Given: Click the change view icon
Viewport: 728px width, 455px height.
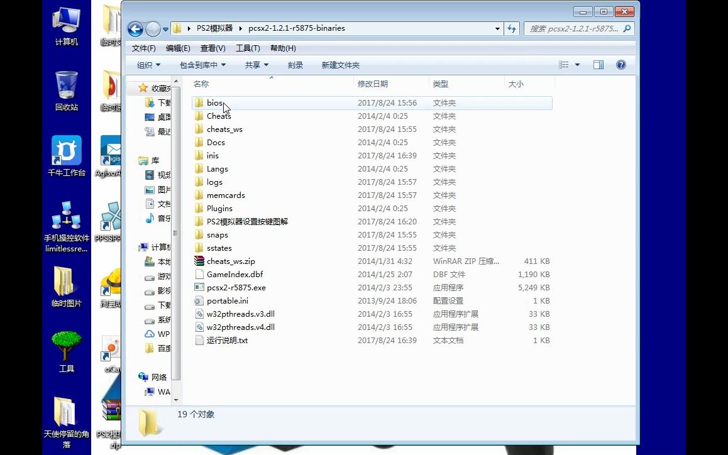Looking at the screenshot, I should click(x=564, y=65).
